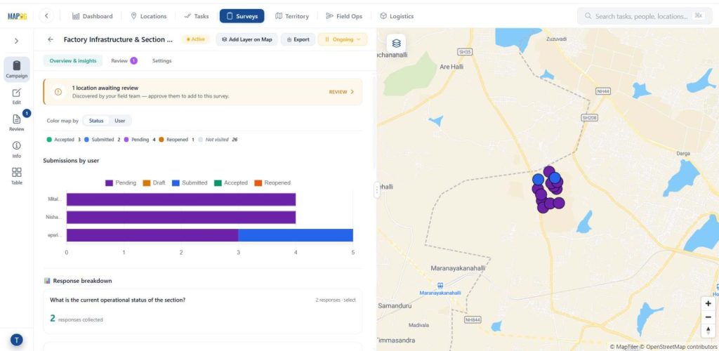Open the Ongoing status dropdown
The image size is (719, 351).
pos(343,39)
